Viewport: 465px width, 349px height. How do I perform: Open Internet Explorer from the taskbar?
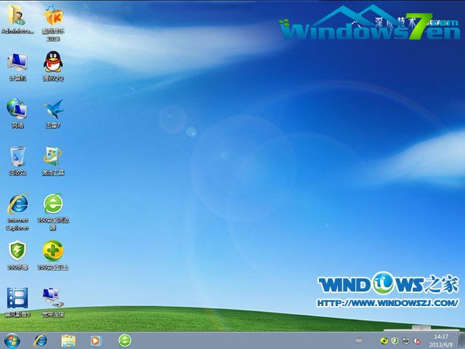click(x=41, y=341)
